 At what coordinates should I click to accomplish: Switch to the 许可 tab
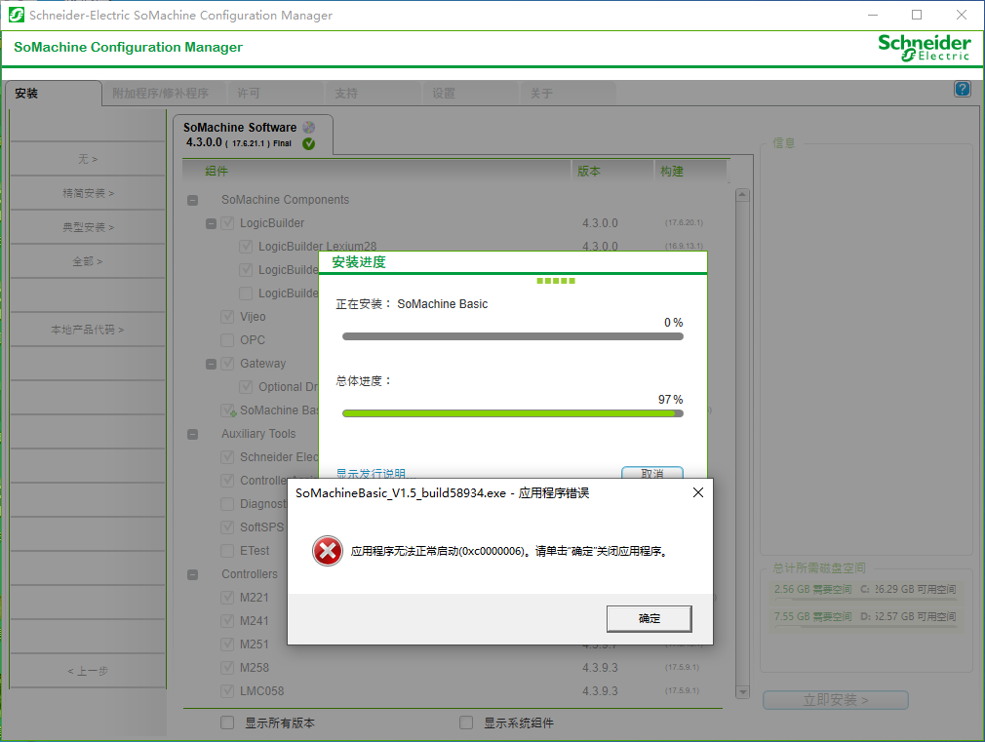pos(249,94)
